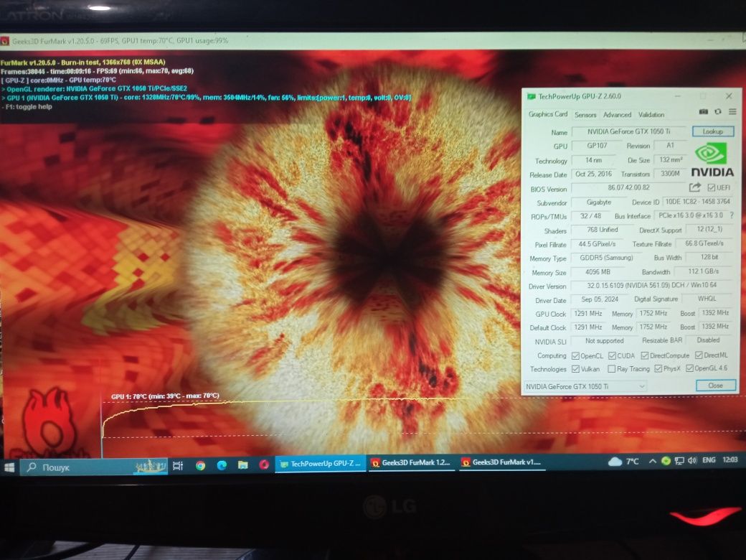Click the Bus Interface question mark
The height and width of the screenshot is (560, 746).
pos(732,215)
